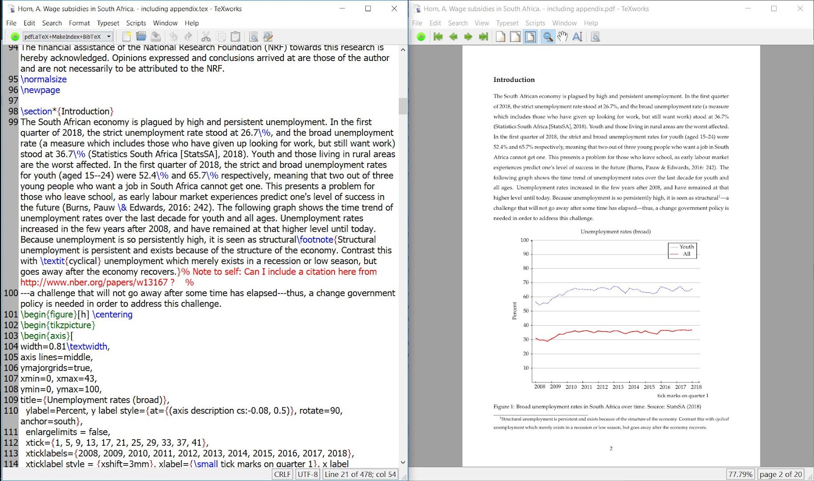
Task: Go to the next page of the PDF
Action: pyautogui.click(x=468, y=37)
